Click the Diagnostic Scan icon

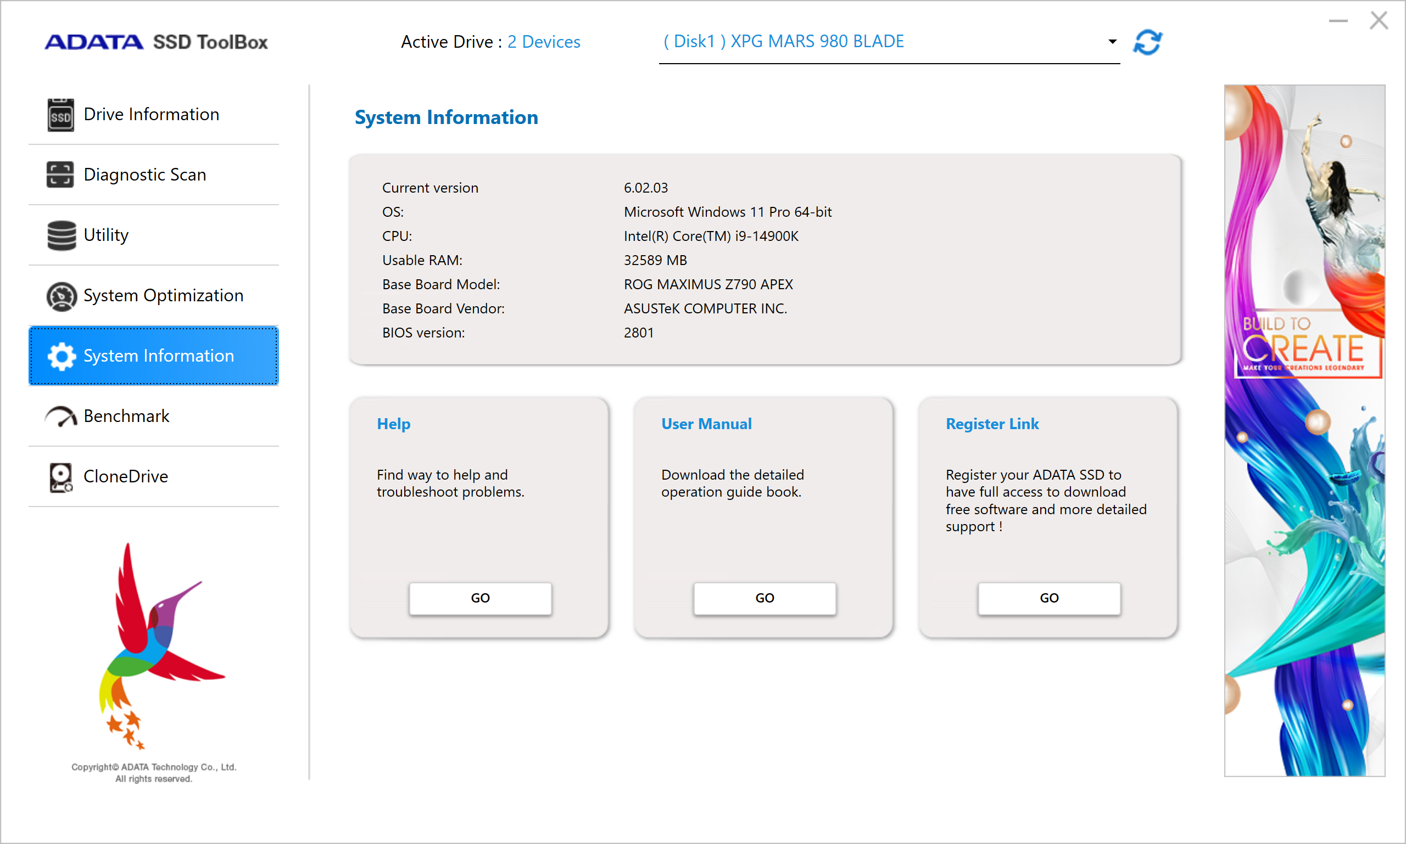[x=60, y=175]
